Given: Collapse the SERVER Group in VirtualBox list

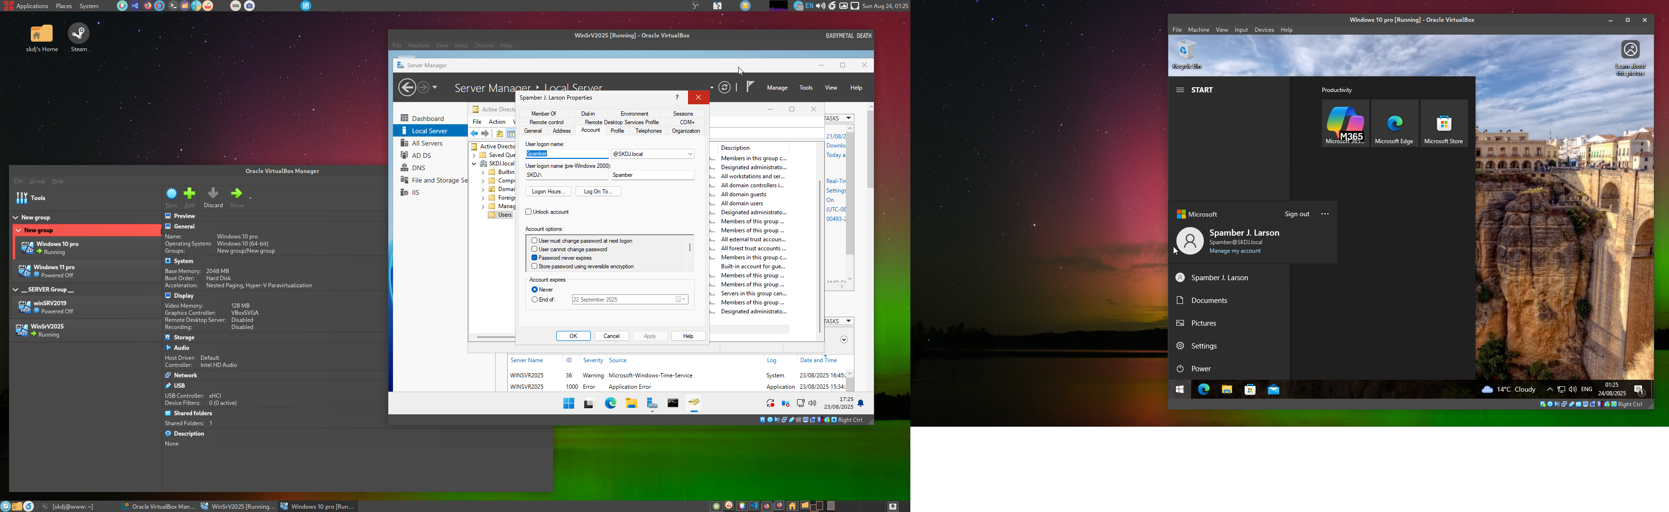Looking at the screenshot, I should [x=16, y=290].
